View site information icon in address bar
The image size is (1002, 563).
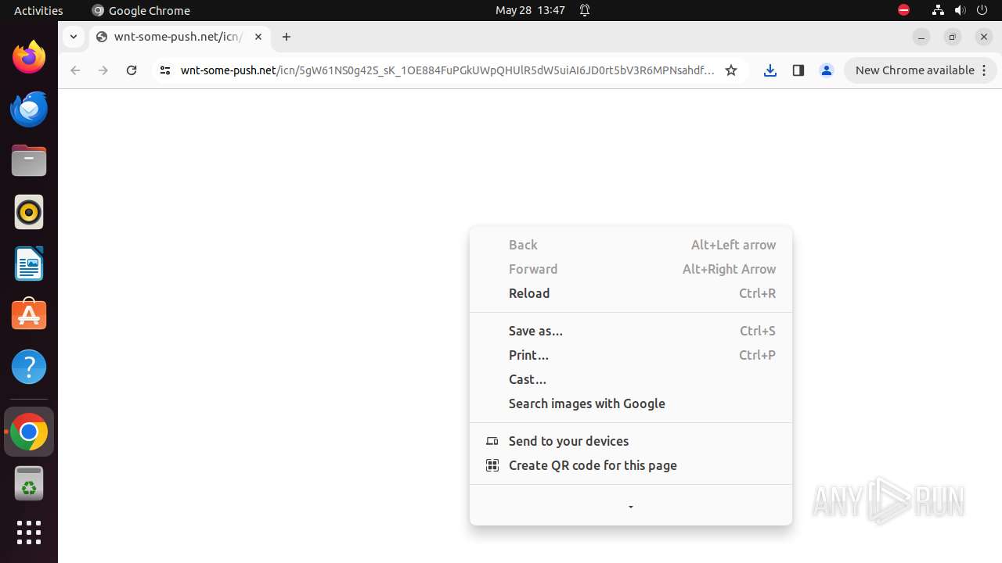pyautogui.click(x=164, y=70)
